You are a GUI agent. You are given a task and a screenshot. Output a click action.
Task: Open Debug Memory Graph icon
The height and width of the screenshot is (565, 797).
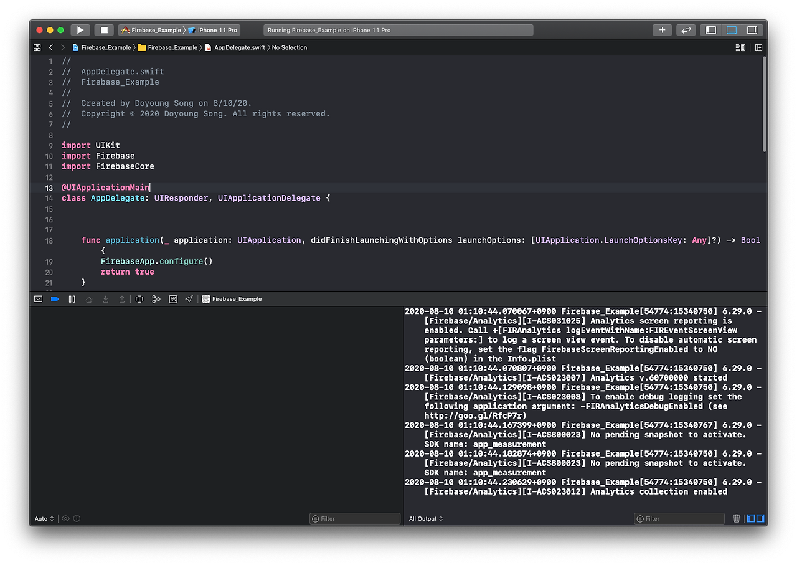[156, 299]
